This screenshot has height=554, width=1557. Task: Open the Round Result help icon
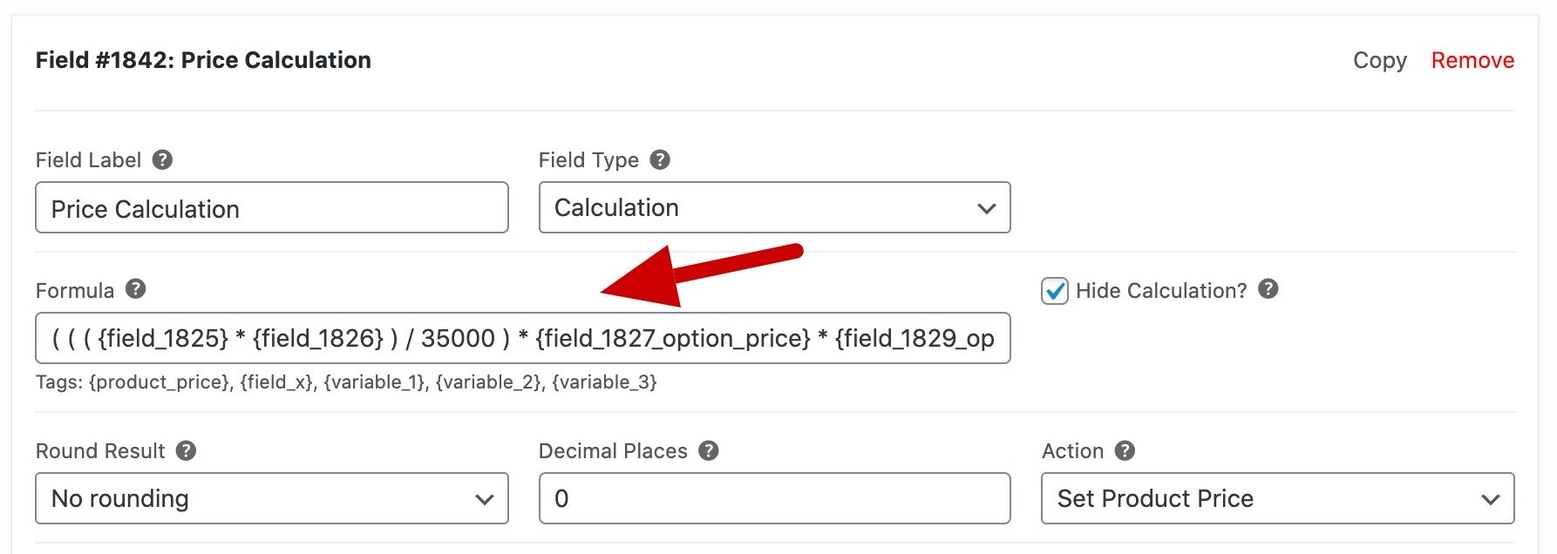coord(186,450)
